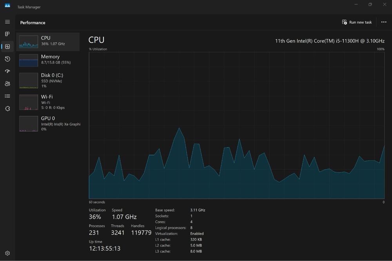This screenshot has height=261, width=392.
Task: Open the Details page icon
Action: [7, 96]
